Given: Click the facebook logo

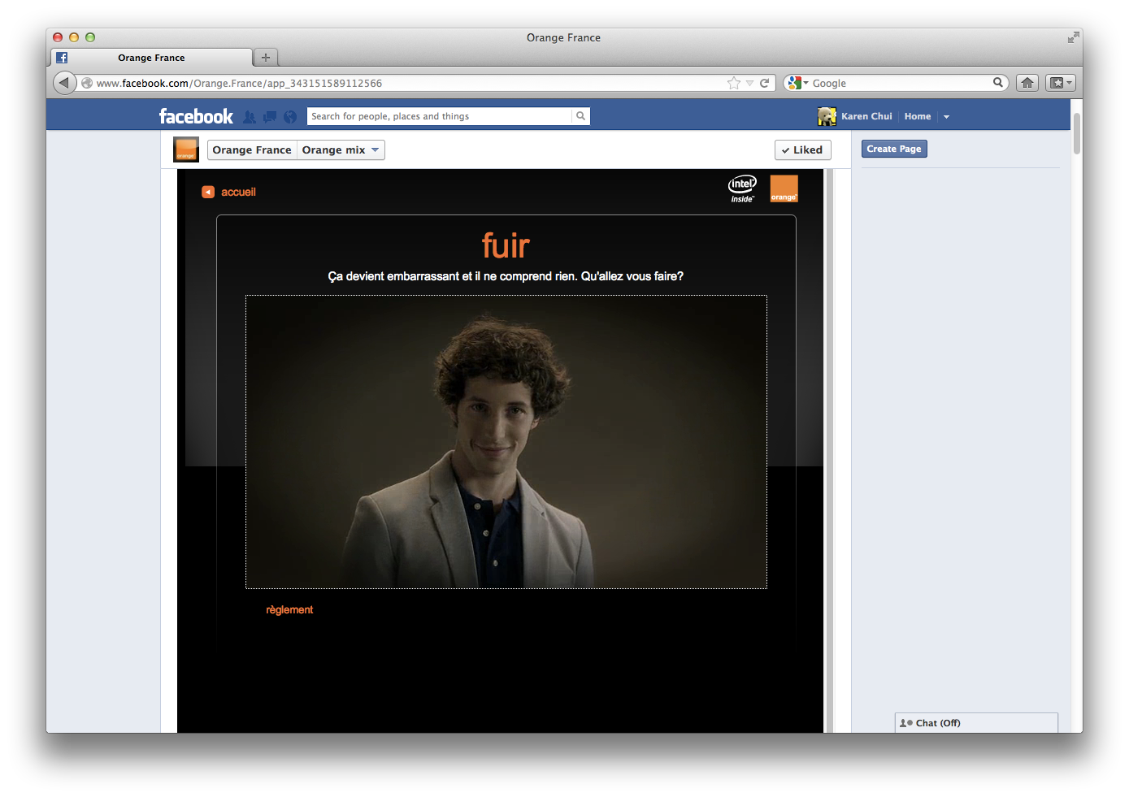Looking at the screenshot, I should (196, 116).
